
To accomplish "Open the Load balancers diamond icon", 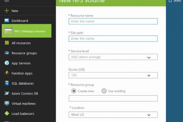I will 7,113.
